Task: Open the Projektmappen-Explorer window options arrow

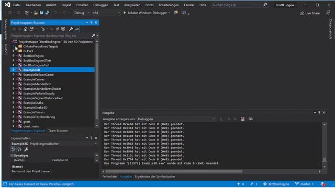Action: (x=87, y=22)
